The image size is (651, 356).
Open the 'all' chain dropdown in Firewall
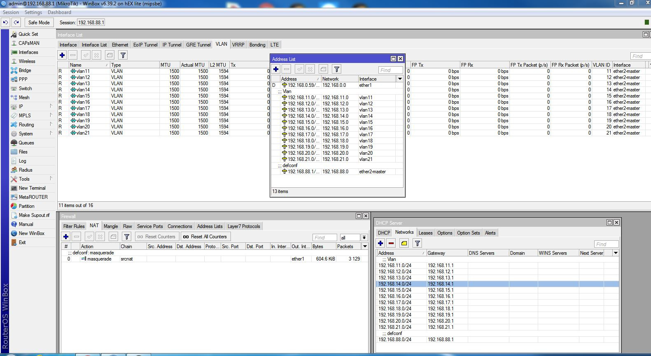click(x=364, y=237)
